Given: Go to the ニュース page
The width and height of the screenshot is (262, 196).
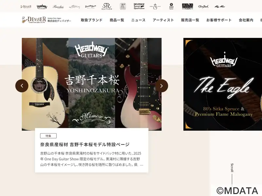Looking at the screenshot, I should [x=138, y=20].
